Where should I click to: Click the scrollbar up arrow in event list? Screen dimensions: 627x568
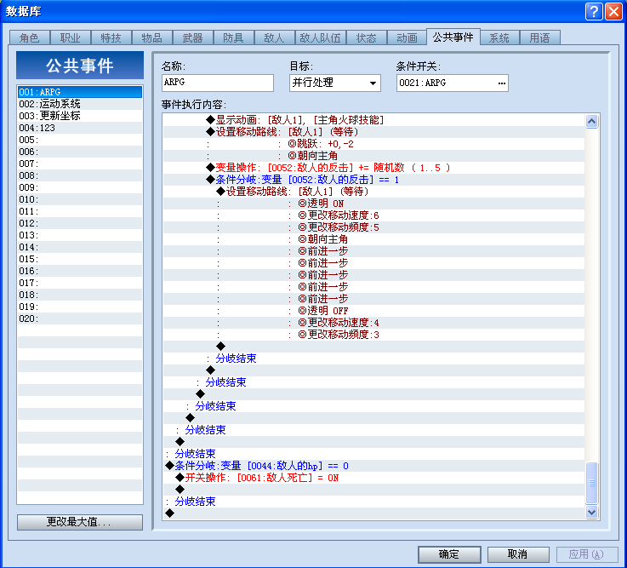tap(591, 121)
